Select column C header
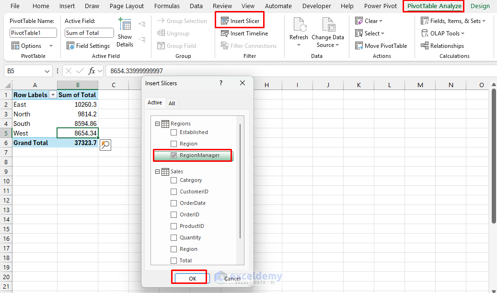 pos(114,85)
